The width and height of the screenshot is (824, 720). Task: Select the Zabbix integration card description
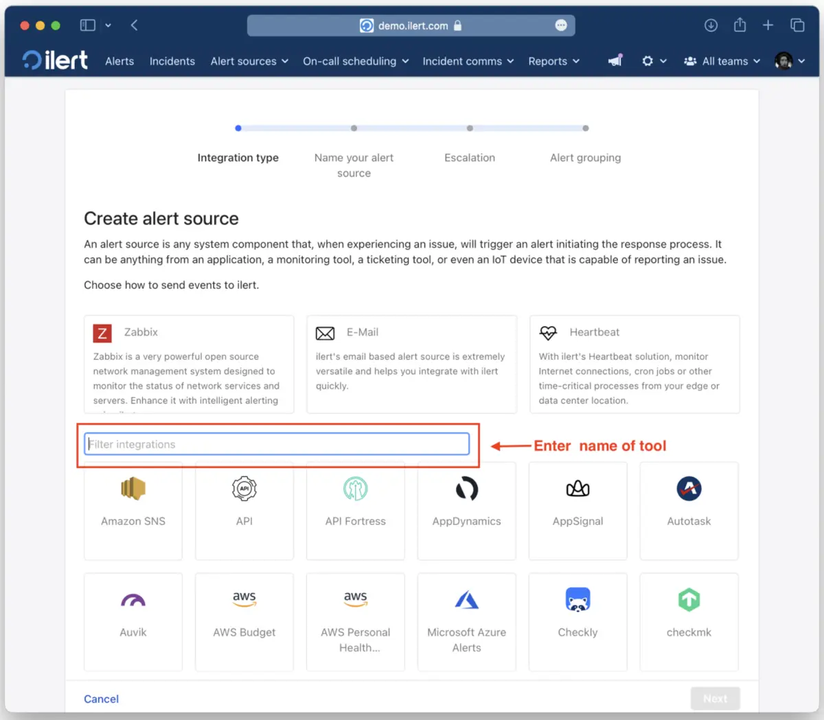(x=186, y=379)
